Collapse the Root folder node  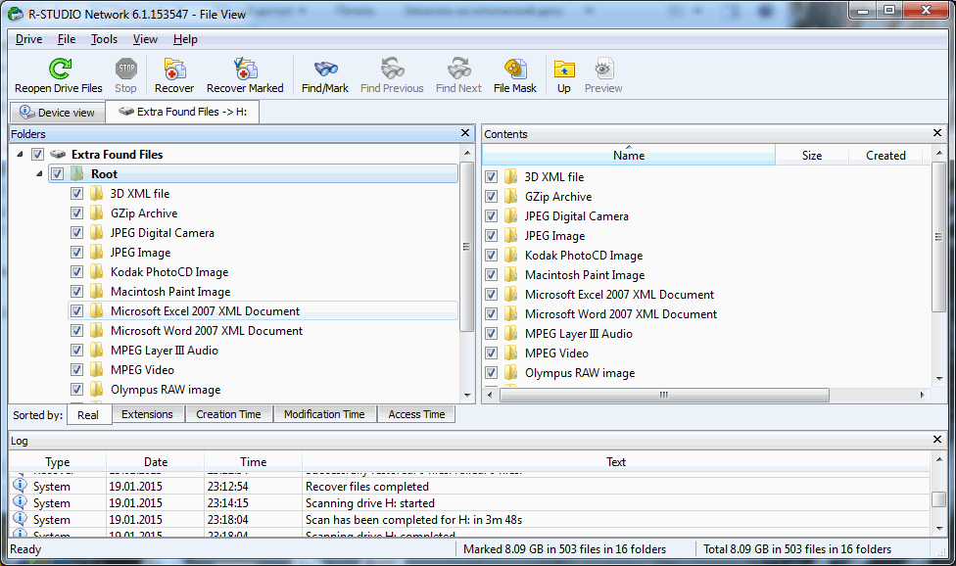click(x=40, y=174)
